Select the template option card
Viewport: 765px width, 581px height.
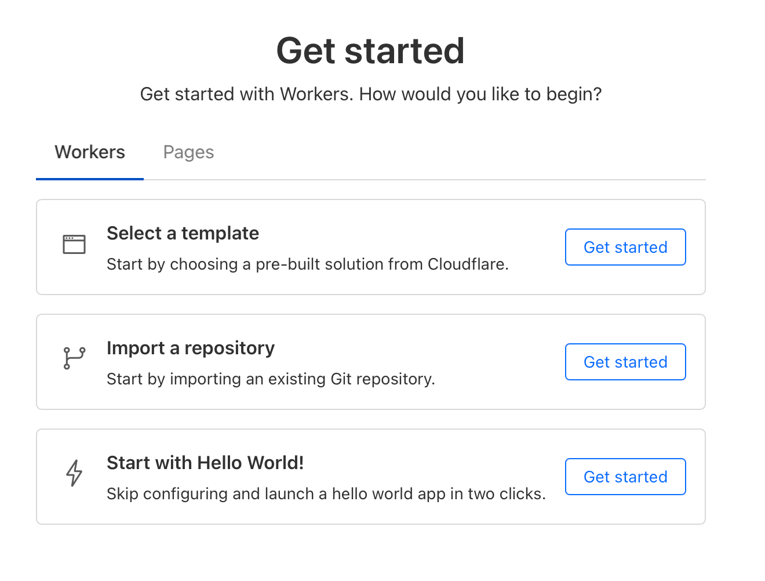[x=371, y=247]
